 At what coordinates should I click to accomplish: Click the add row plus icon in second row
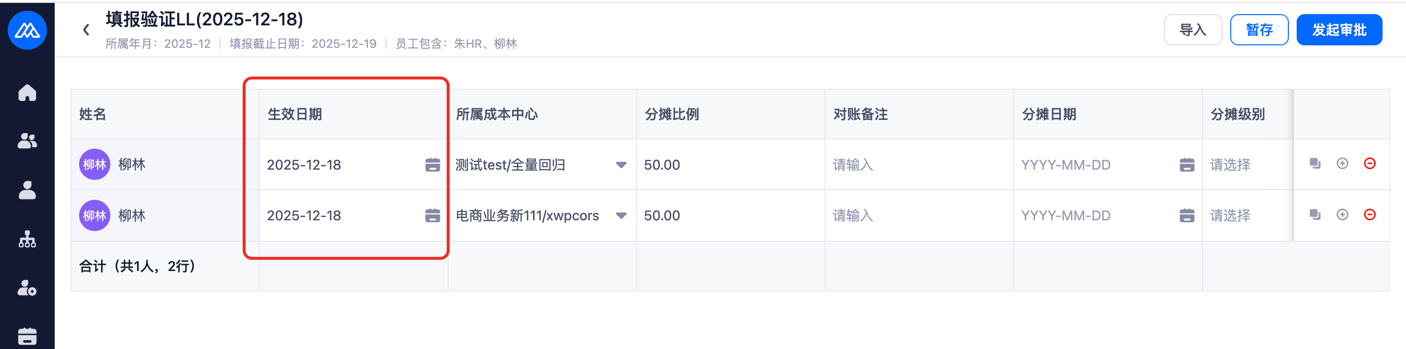click(x=1342, y=215)
